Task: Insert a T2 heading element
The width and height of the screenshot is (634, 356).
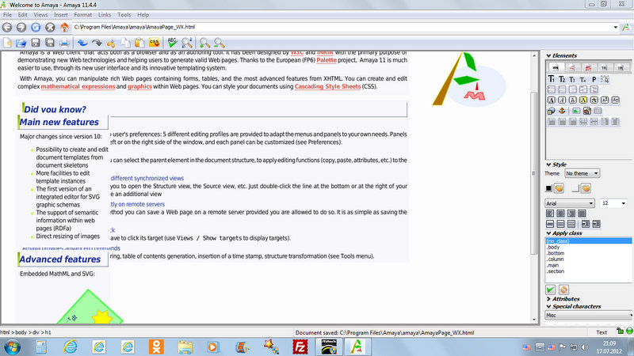Action: tap(562, 79)
